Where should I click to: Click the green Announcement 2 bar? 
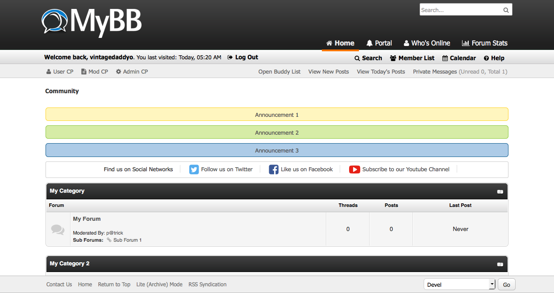click(x=277, y=132)
